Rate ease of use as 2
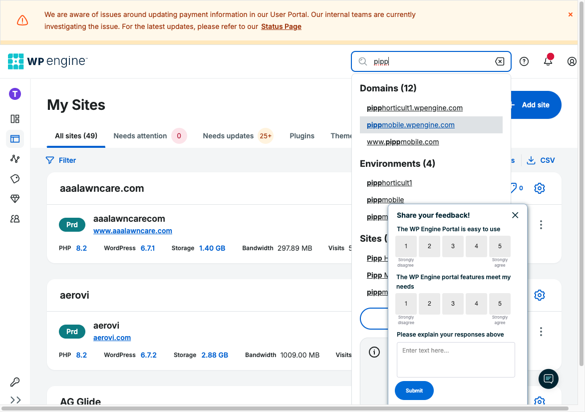This screenshot has height=412, width=585. tap(429, 246)
